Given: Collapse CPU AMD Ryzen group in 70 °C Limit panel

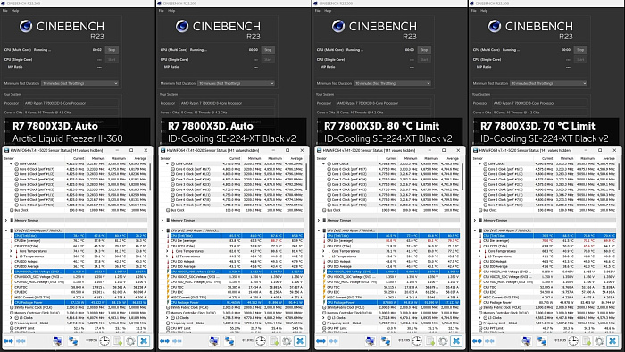Looking at the screenshot, I should coord(475,230).
